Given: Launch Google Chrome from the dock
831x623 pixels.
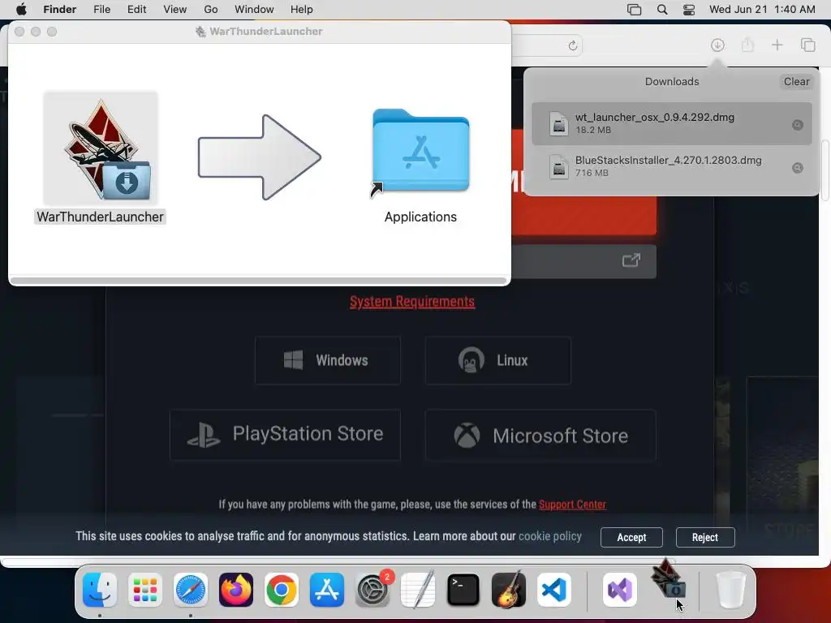Looking at the screenshot, I should tap(282, 590).
